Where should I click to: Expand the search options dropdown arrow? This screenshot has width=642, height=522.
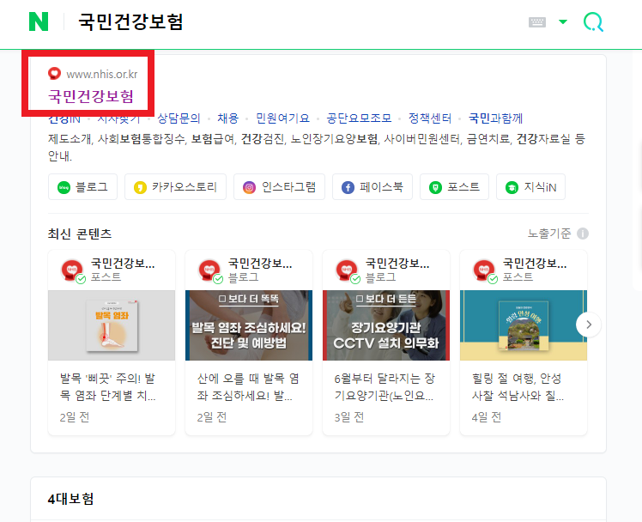coord(563,21)
